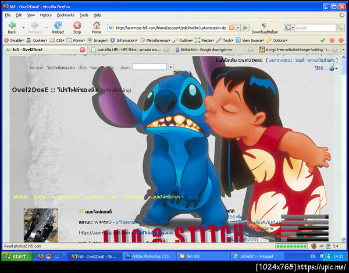Click in the address bar URL field
Screen dimensions: 349x273
pyautogui.click(x=171, y=28)
